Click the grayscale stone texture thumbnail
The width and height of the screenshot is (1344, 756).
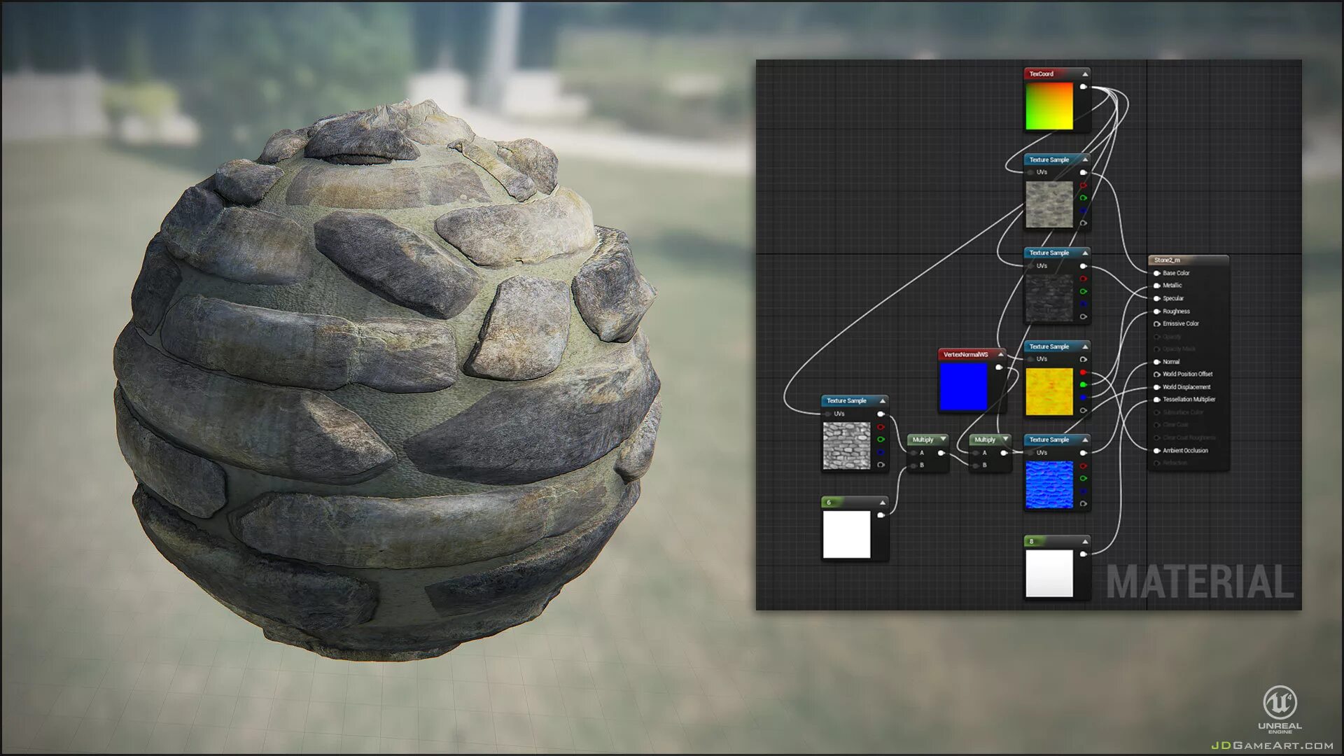(x=846, y=446)
